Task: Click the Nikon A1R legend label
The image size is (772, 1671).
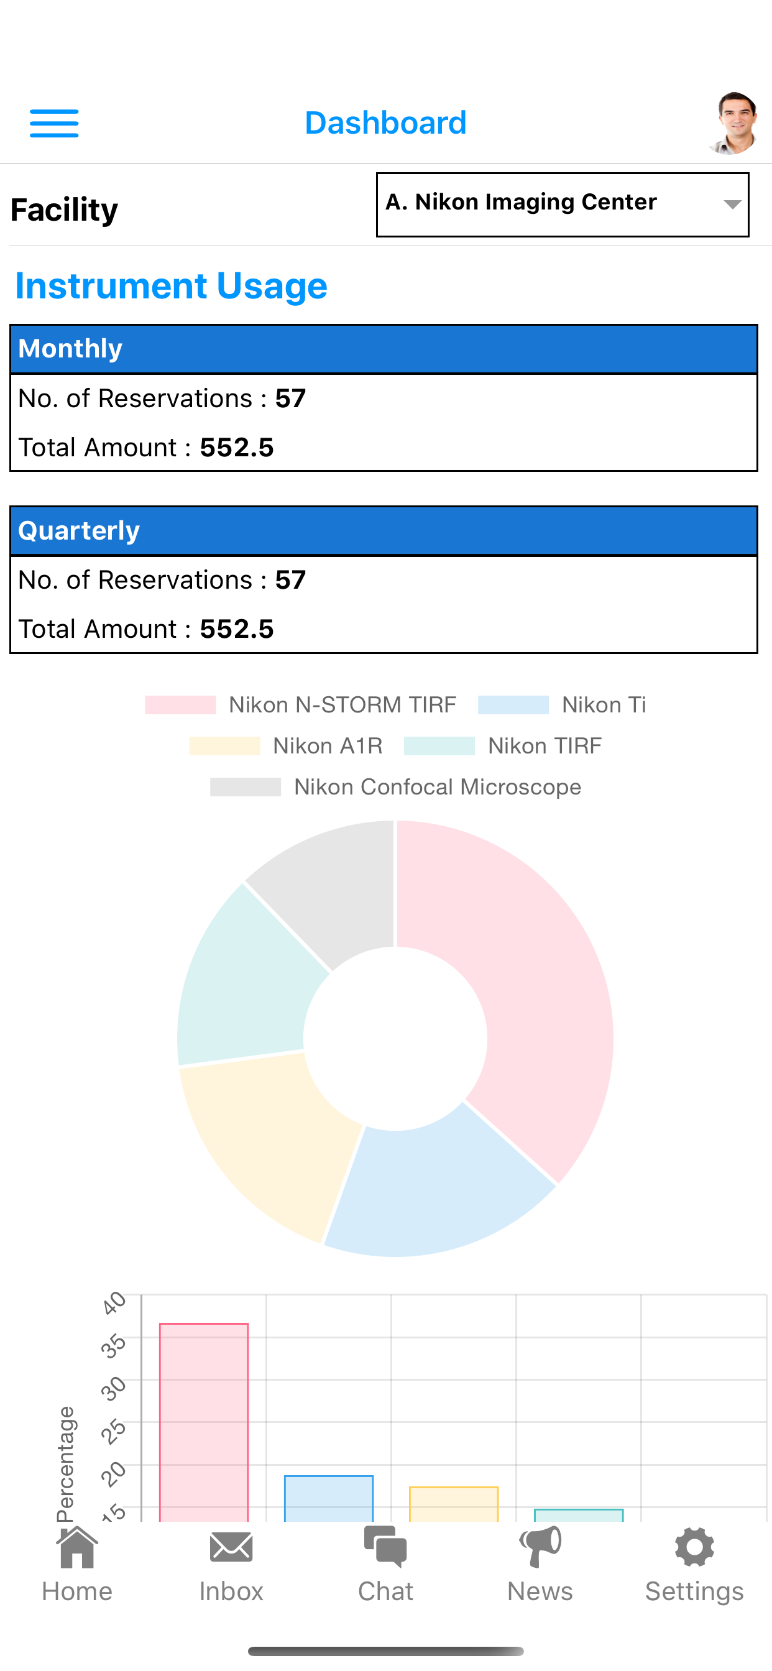Action: (328, 746)
